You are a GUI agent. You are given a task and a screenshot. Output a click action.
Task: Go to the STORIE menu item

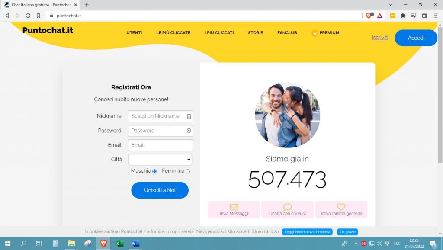click(x=255, y=33)
